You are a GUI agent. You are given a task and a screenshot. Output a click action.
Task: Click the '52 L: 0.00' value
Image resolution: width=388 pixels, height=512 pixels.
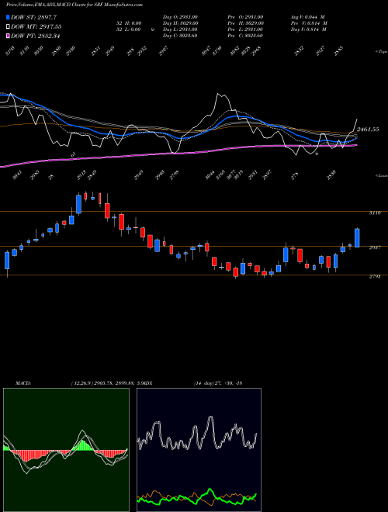pos(129,29)
